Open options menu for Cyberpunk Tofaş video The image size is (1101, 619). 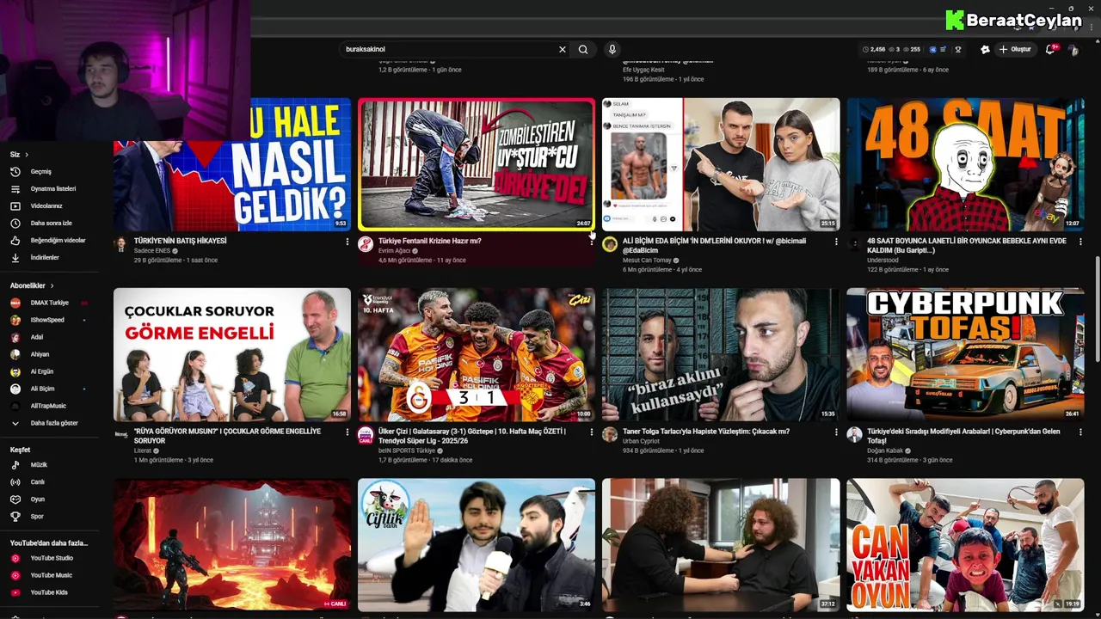(x=1080, y=432)
